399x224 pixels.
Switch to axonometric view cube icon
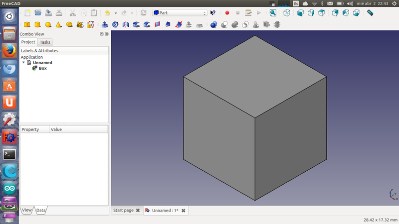tap(287, 12)
